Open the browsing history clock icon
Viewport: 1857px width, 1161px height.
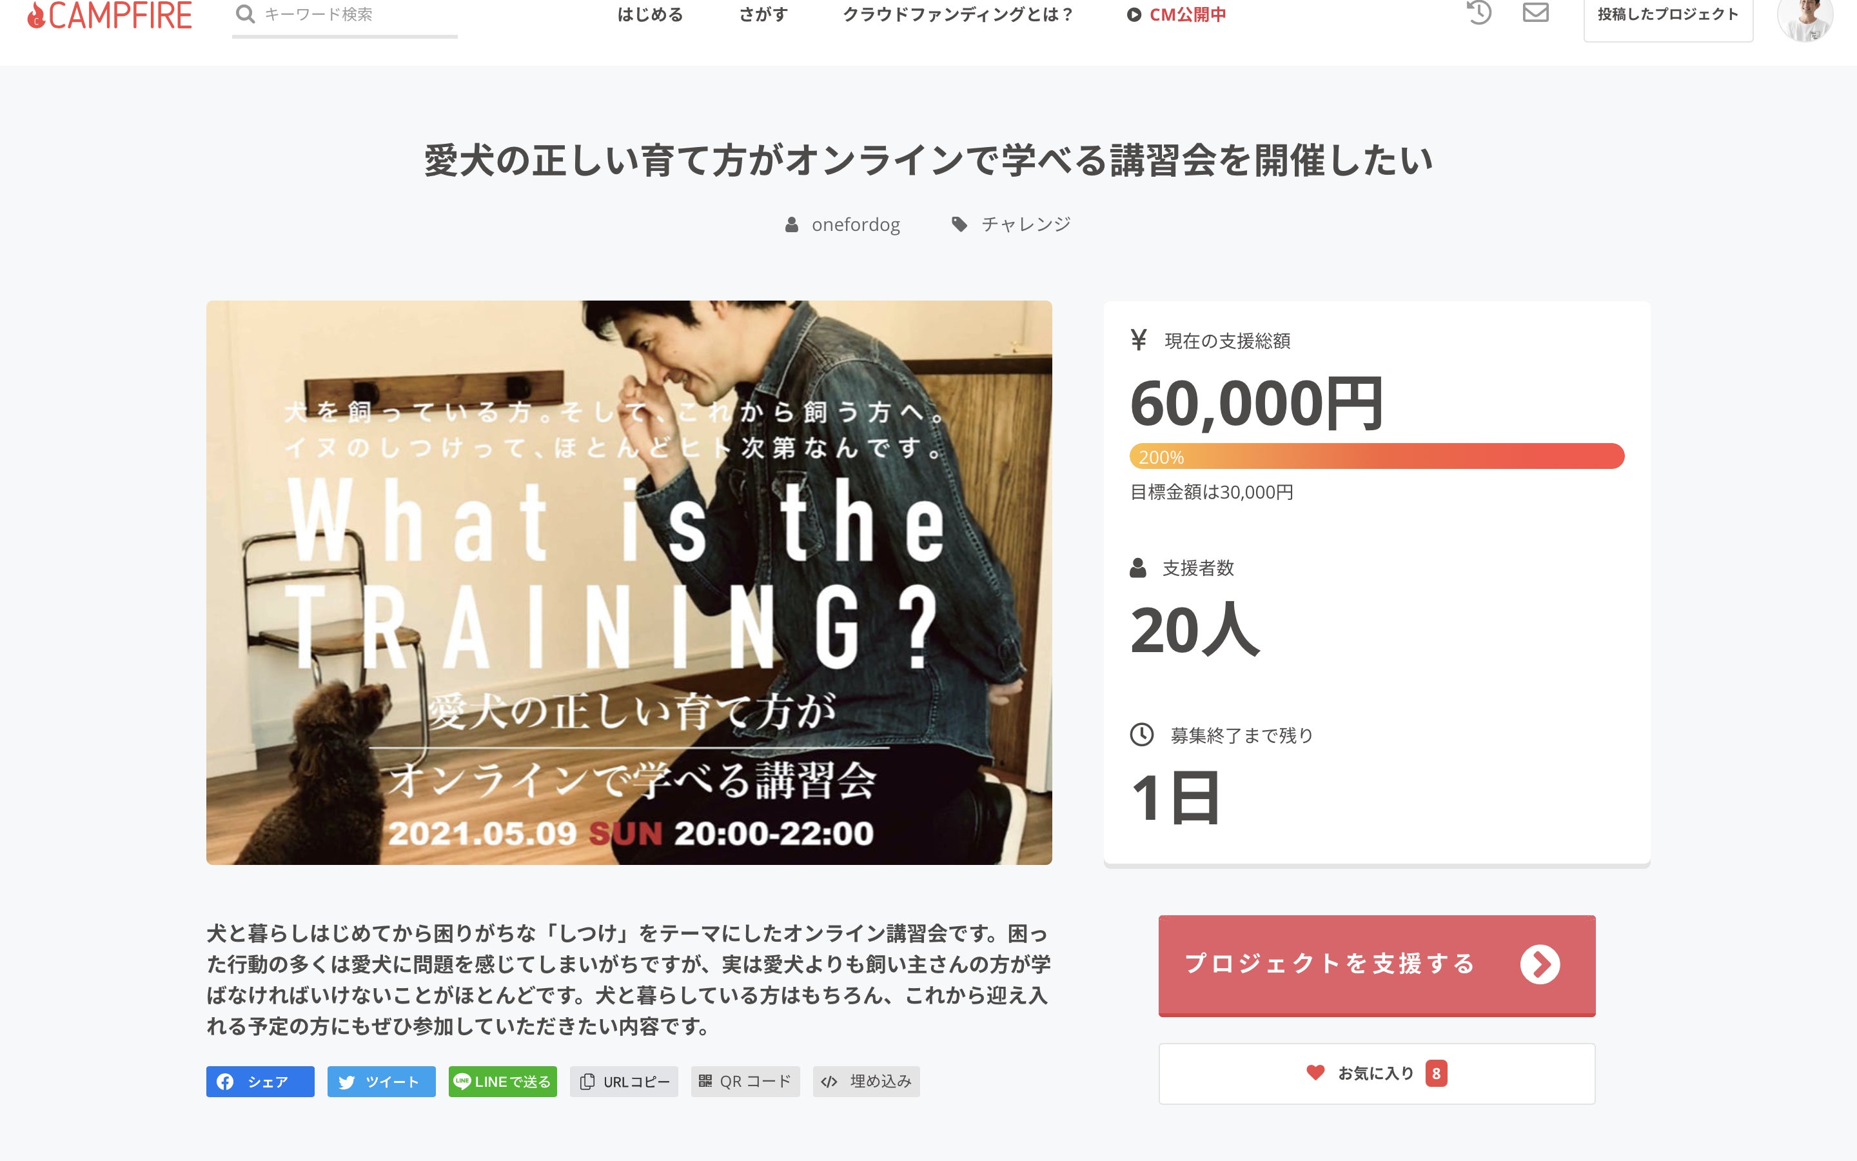point(1479,12)
